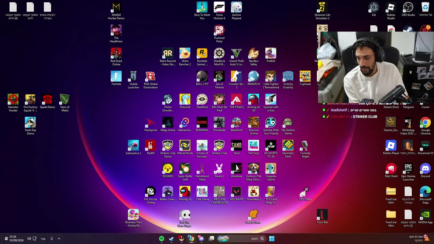Open the Epic Games Launcher icon
Screen dimensions: 434x244
[x=408, y=172]
